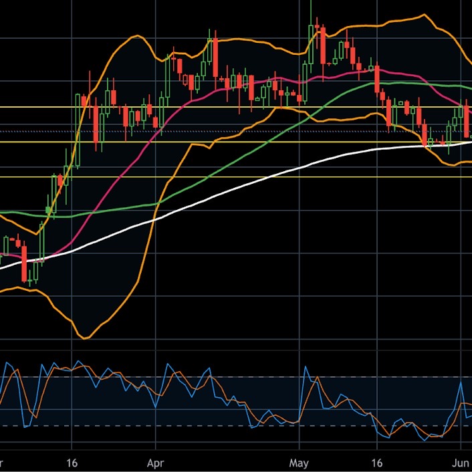Click the lowest dip of the lower Bollinger band
The width and height of the screenshot is (472, 472).
(84, 338)
